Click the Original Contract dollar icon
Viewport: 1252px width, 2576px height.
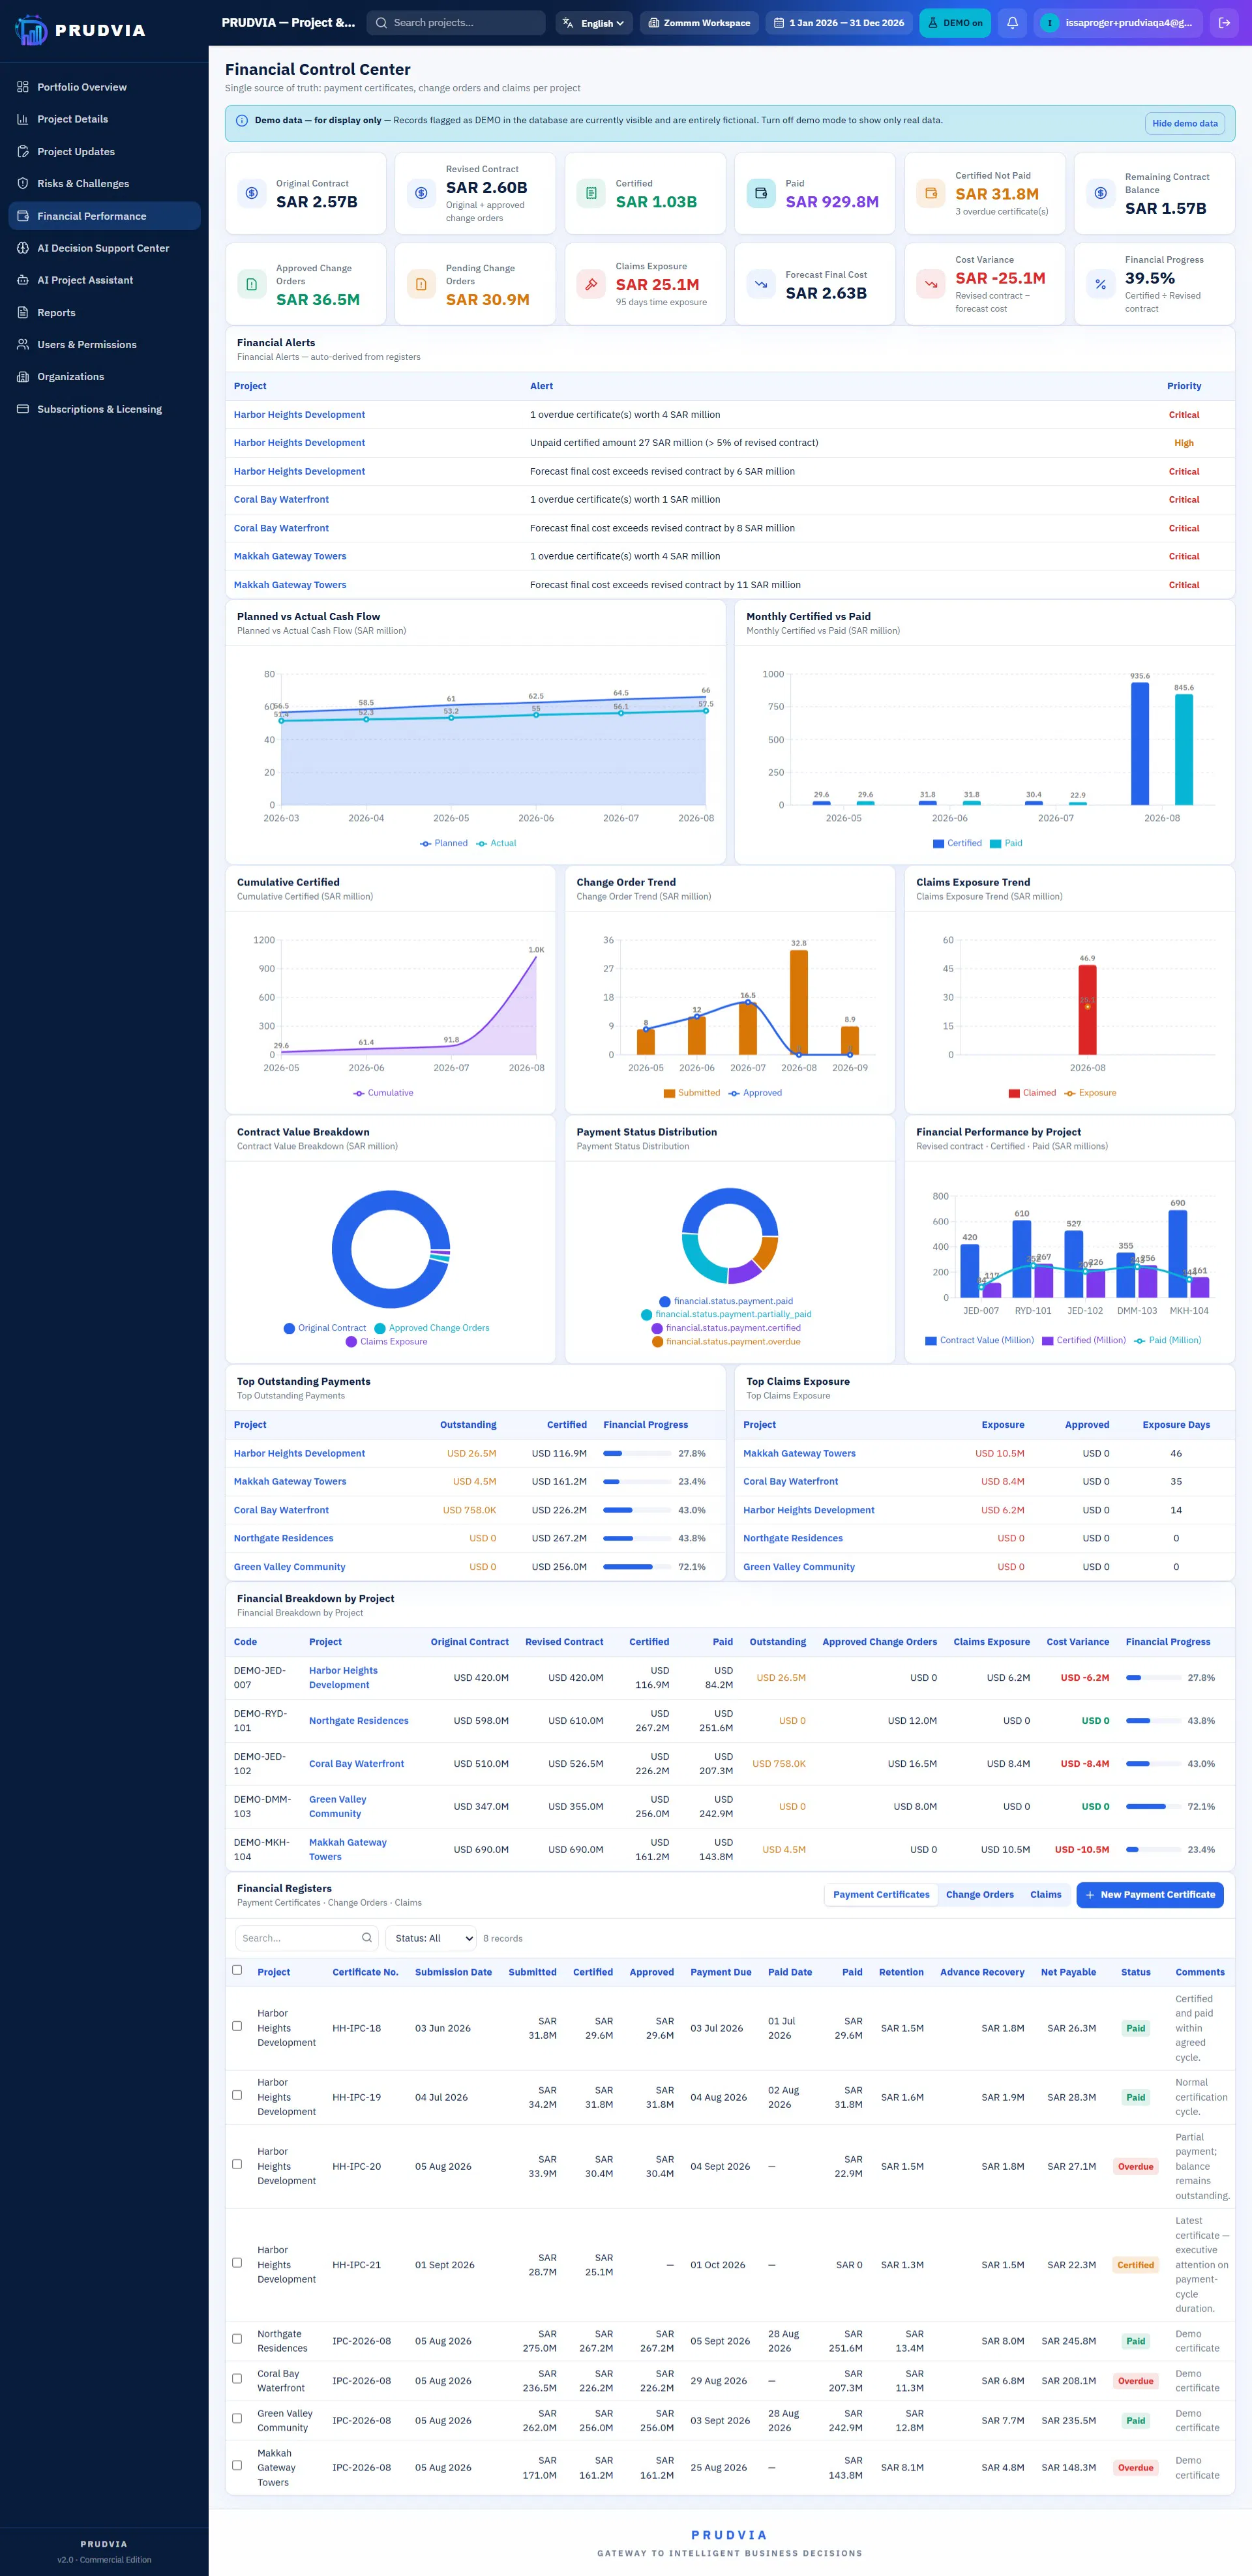click(252, 193)
